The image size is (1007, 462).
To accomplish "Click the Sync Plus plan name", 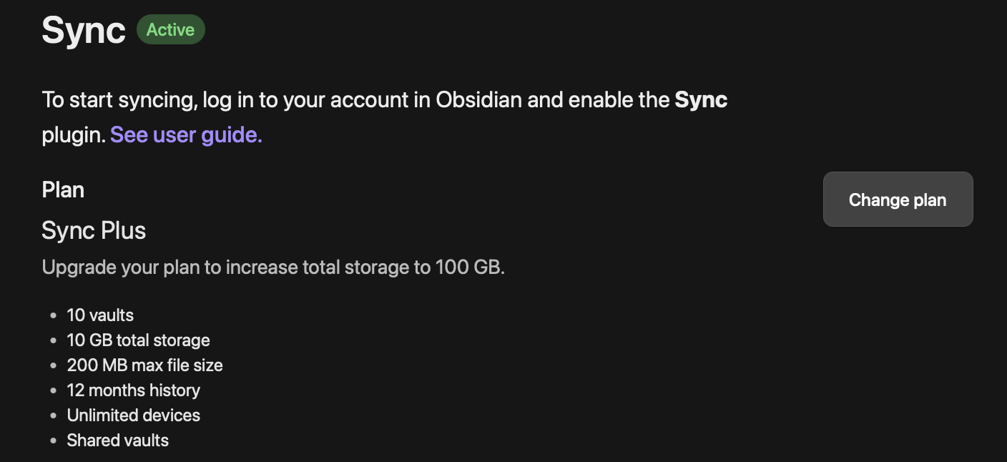I will (x=94, y=230).
